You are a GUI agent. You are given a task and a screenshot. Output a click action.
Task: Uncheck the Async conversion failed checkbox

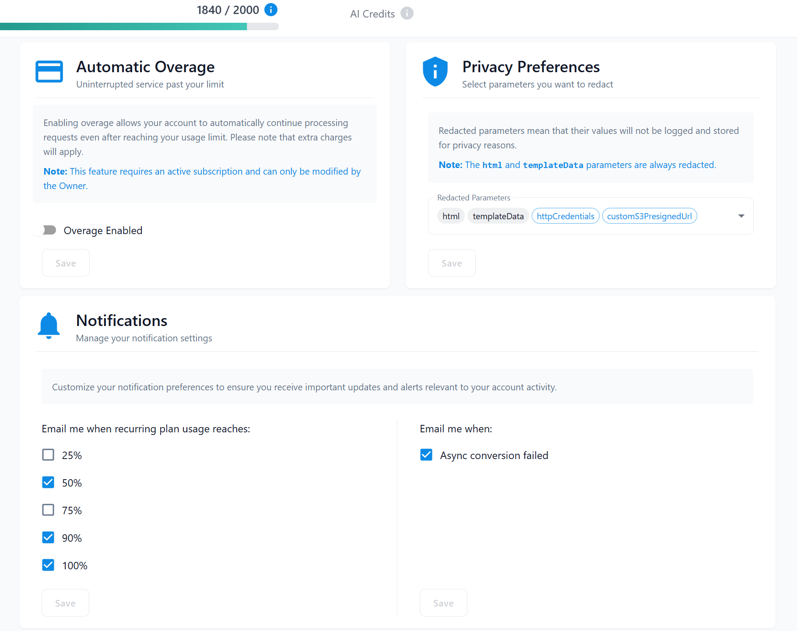426,455
